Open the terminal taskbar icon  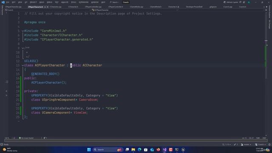point(177,150)
